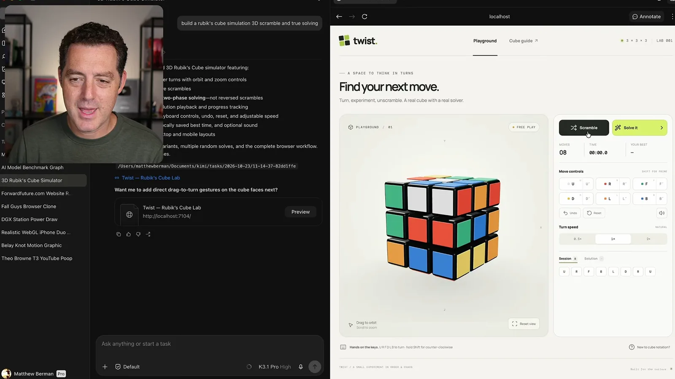Apply the U prime move
The height and width of the screenshot is (379, 675).
(x=587, y=184)
